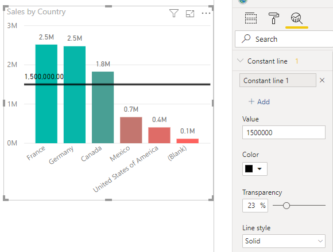
Task: Click the Value field showing 1500000
Action: pos(284,132)
